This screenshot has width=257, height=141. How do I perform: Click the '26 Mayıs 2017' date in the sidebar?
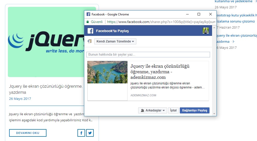tap(226, 7)
